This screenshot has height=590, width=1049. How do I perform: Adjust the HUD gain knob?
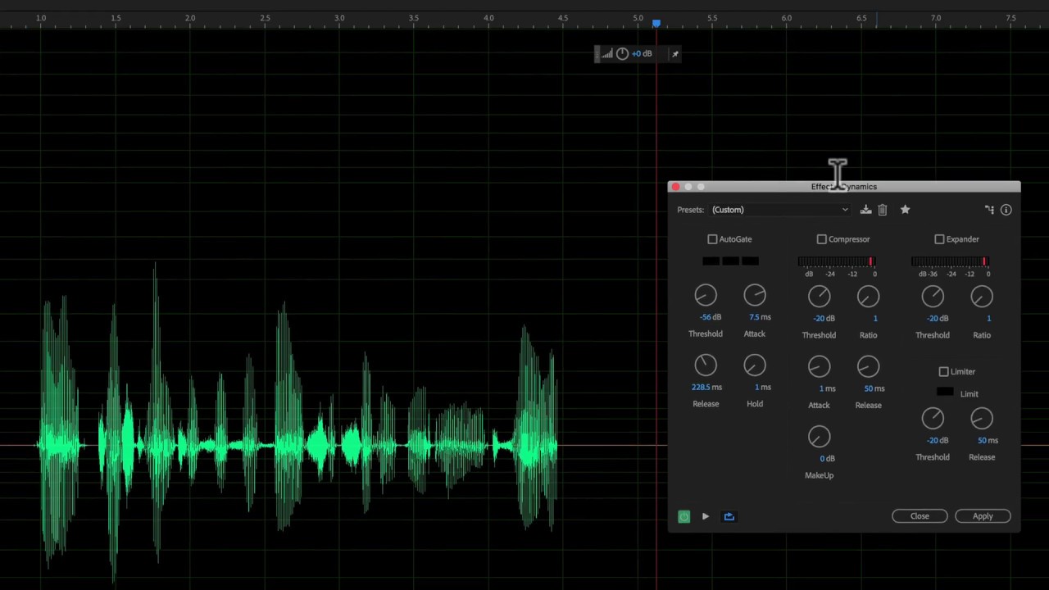pos(623,54)
